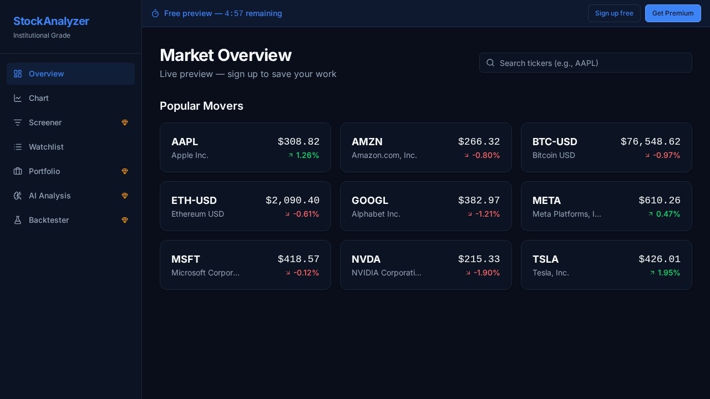Viewport: 710px width, 399px height.
Task: Click the Institutional Grade subtitle
Action: [42, 35]
